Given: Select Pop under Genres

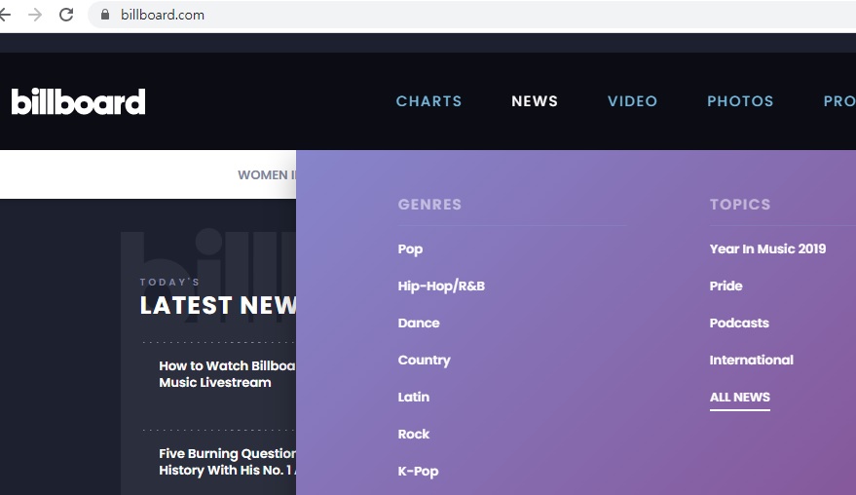Looking at the screenshot, I should click(410, 249).
